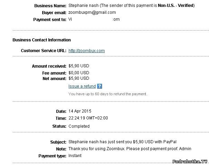Click the 60 days refund notice text
This screenshot has width=209, height=165.
(x=108, y=94)
